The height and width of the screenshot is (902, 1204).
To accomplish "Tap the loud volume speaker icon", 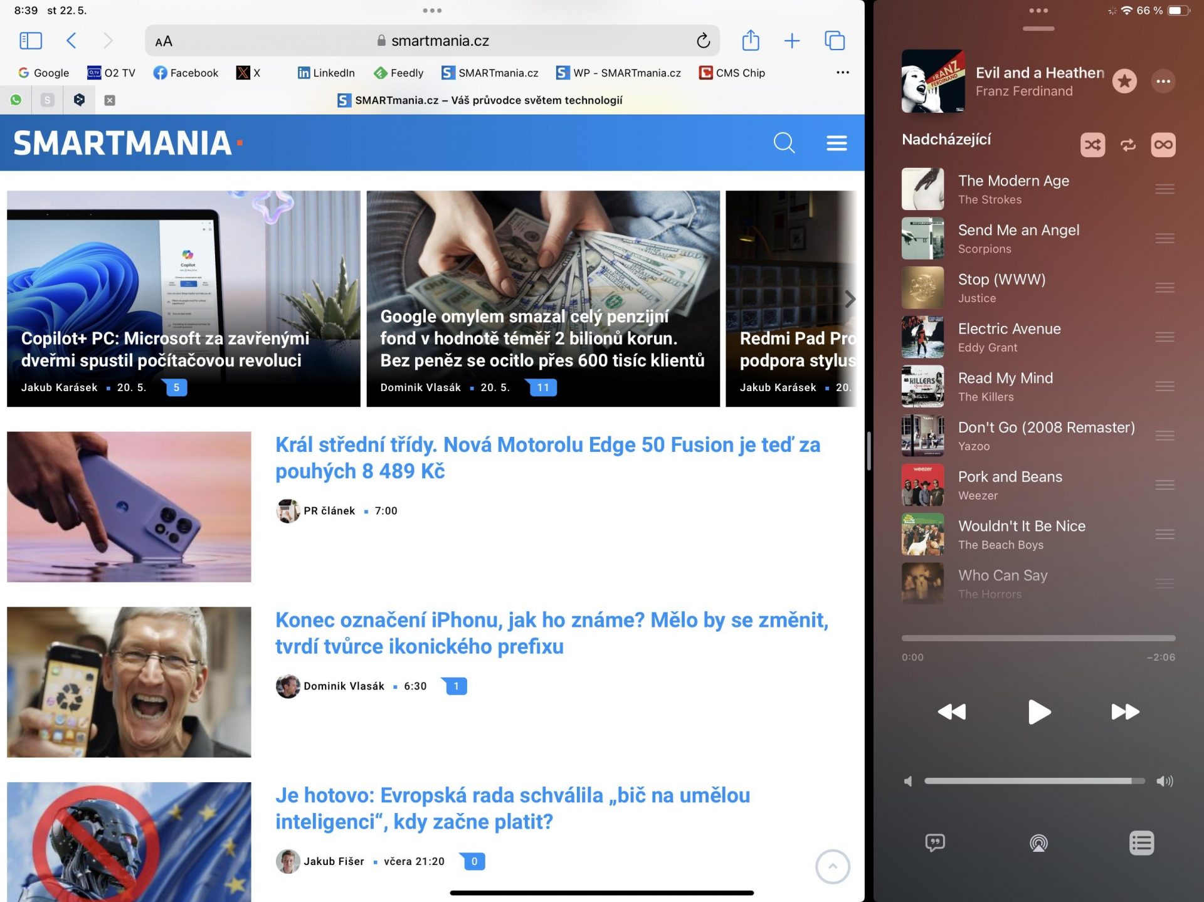I will [x=1164, y=781].
